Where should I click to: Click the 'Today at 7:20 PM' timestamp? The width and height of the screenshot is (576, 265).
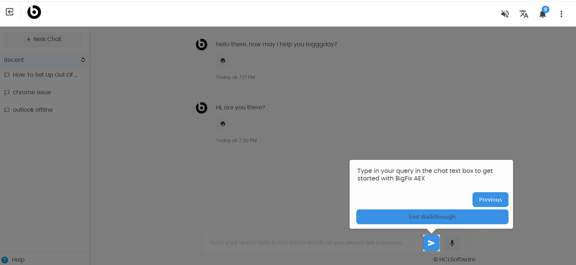(x=236, y=140)
